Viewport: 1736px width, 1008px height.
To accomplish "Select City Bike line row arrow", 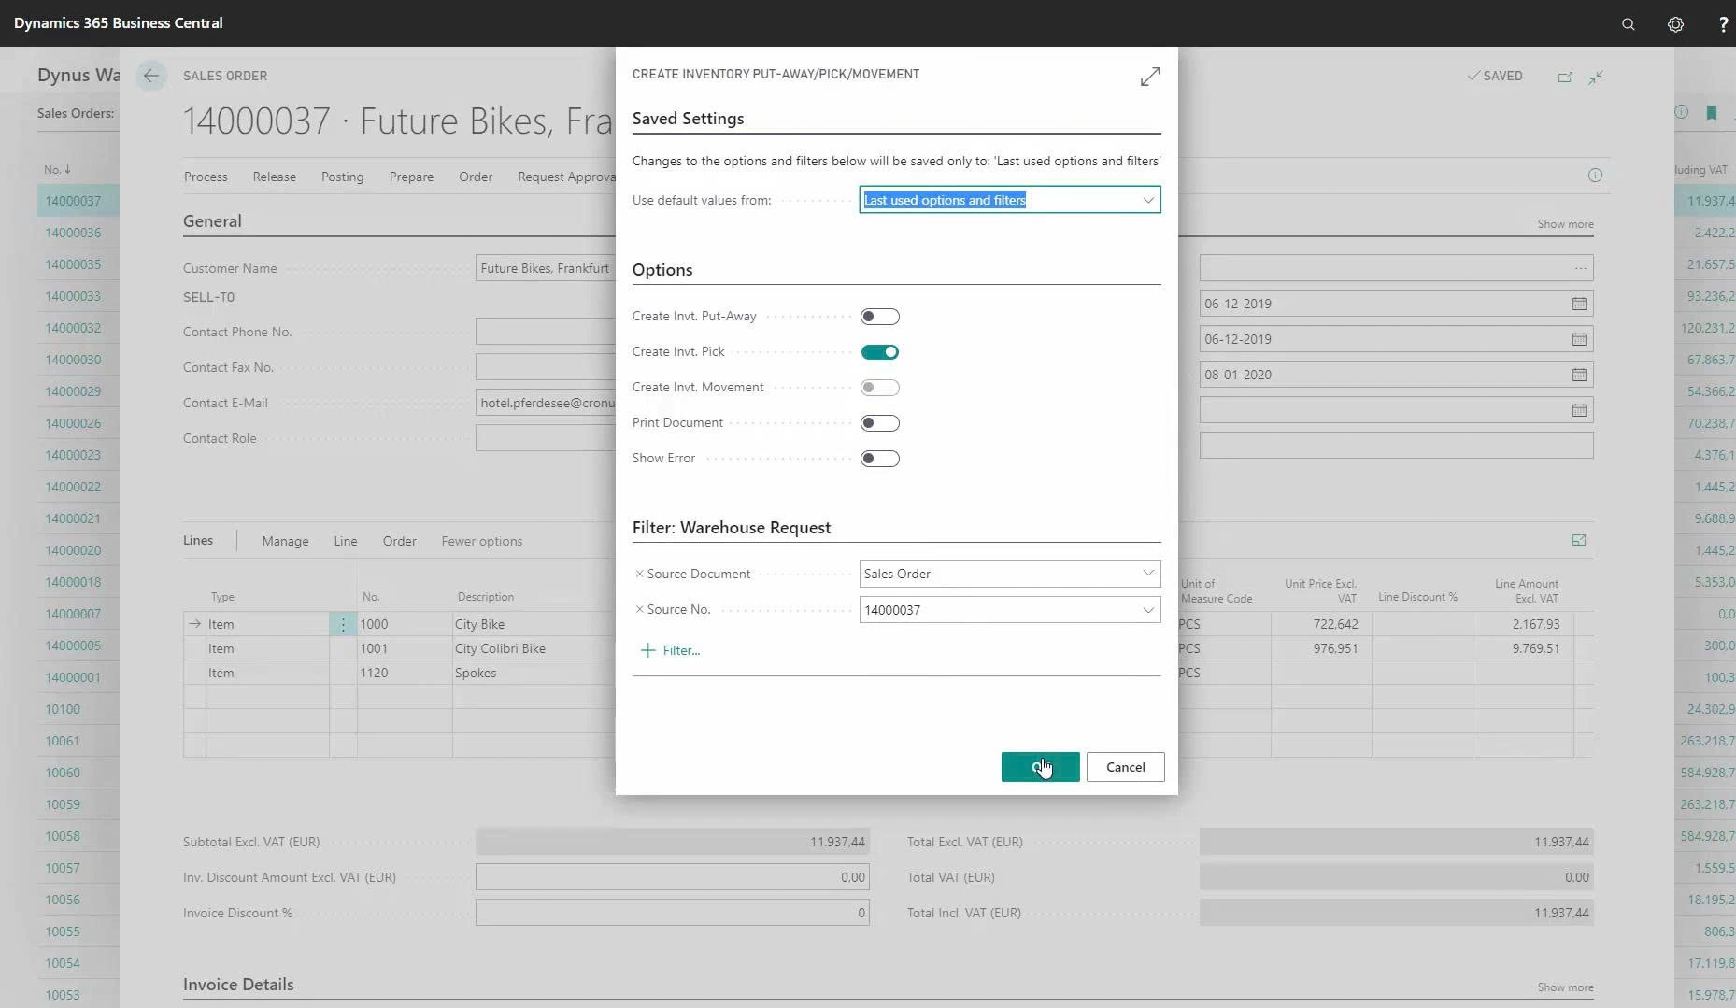I will click(194, 624).
